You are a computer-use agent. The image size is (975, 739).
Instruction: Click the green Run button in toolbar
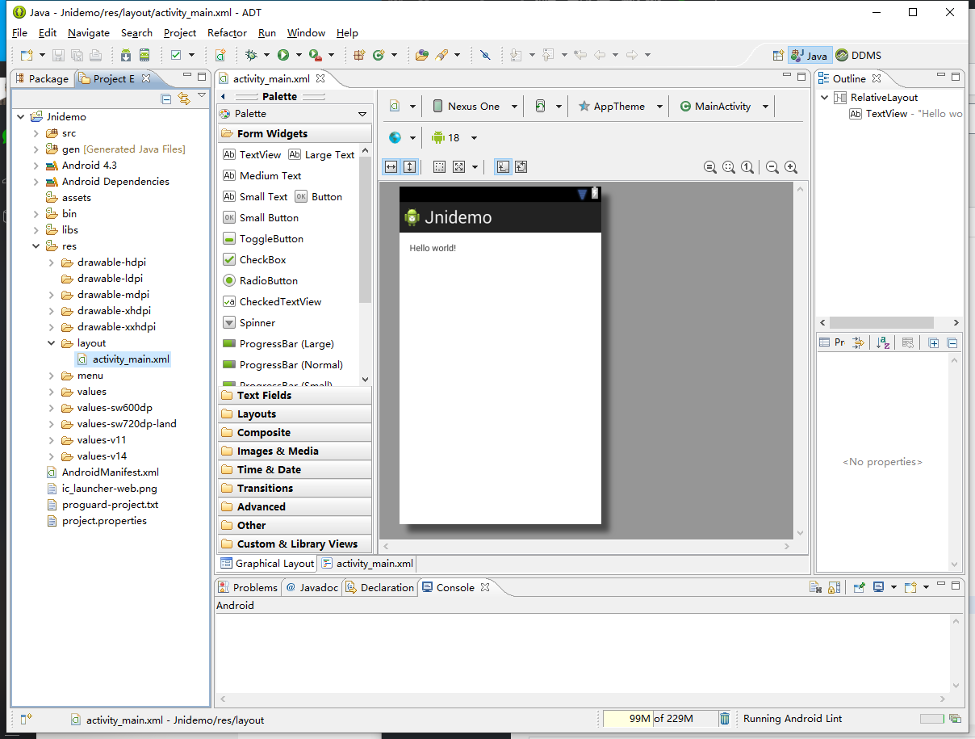(x=283, y=55)
